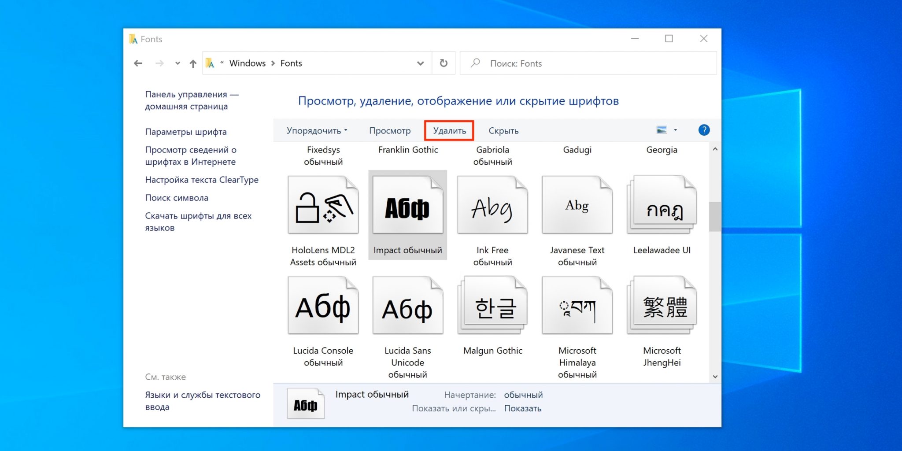Open the view options dropdown arrow
Screen dimensions: 902x451
(675, 130)
